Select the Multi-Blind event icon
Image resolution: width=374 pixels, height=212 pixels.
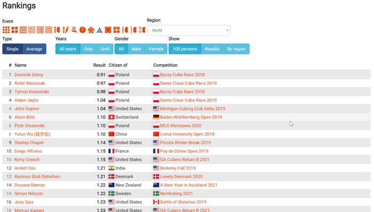tap(142, 30)
